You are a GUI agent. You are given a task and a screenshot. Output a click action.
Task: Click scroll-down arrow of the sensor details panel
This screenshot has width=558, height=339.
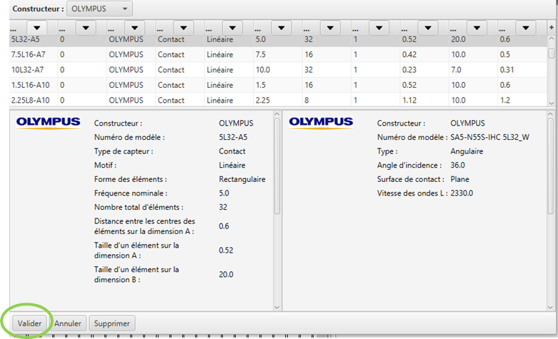tap(277, 308)
